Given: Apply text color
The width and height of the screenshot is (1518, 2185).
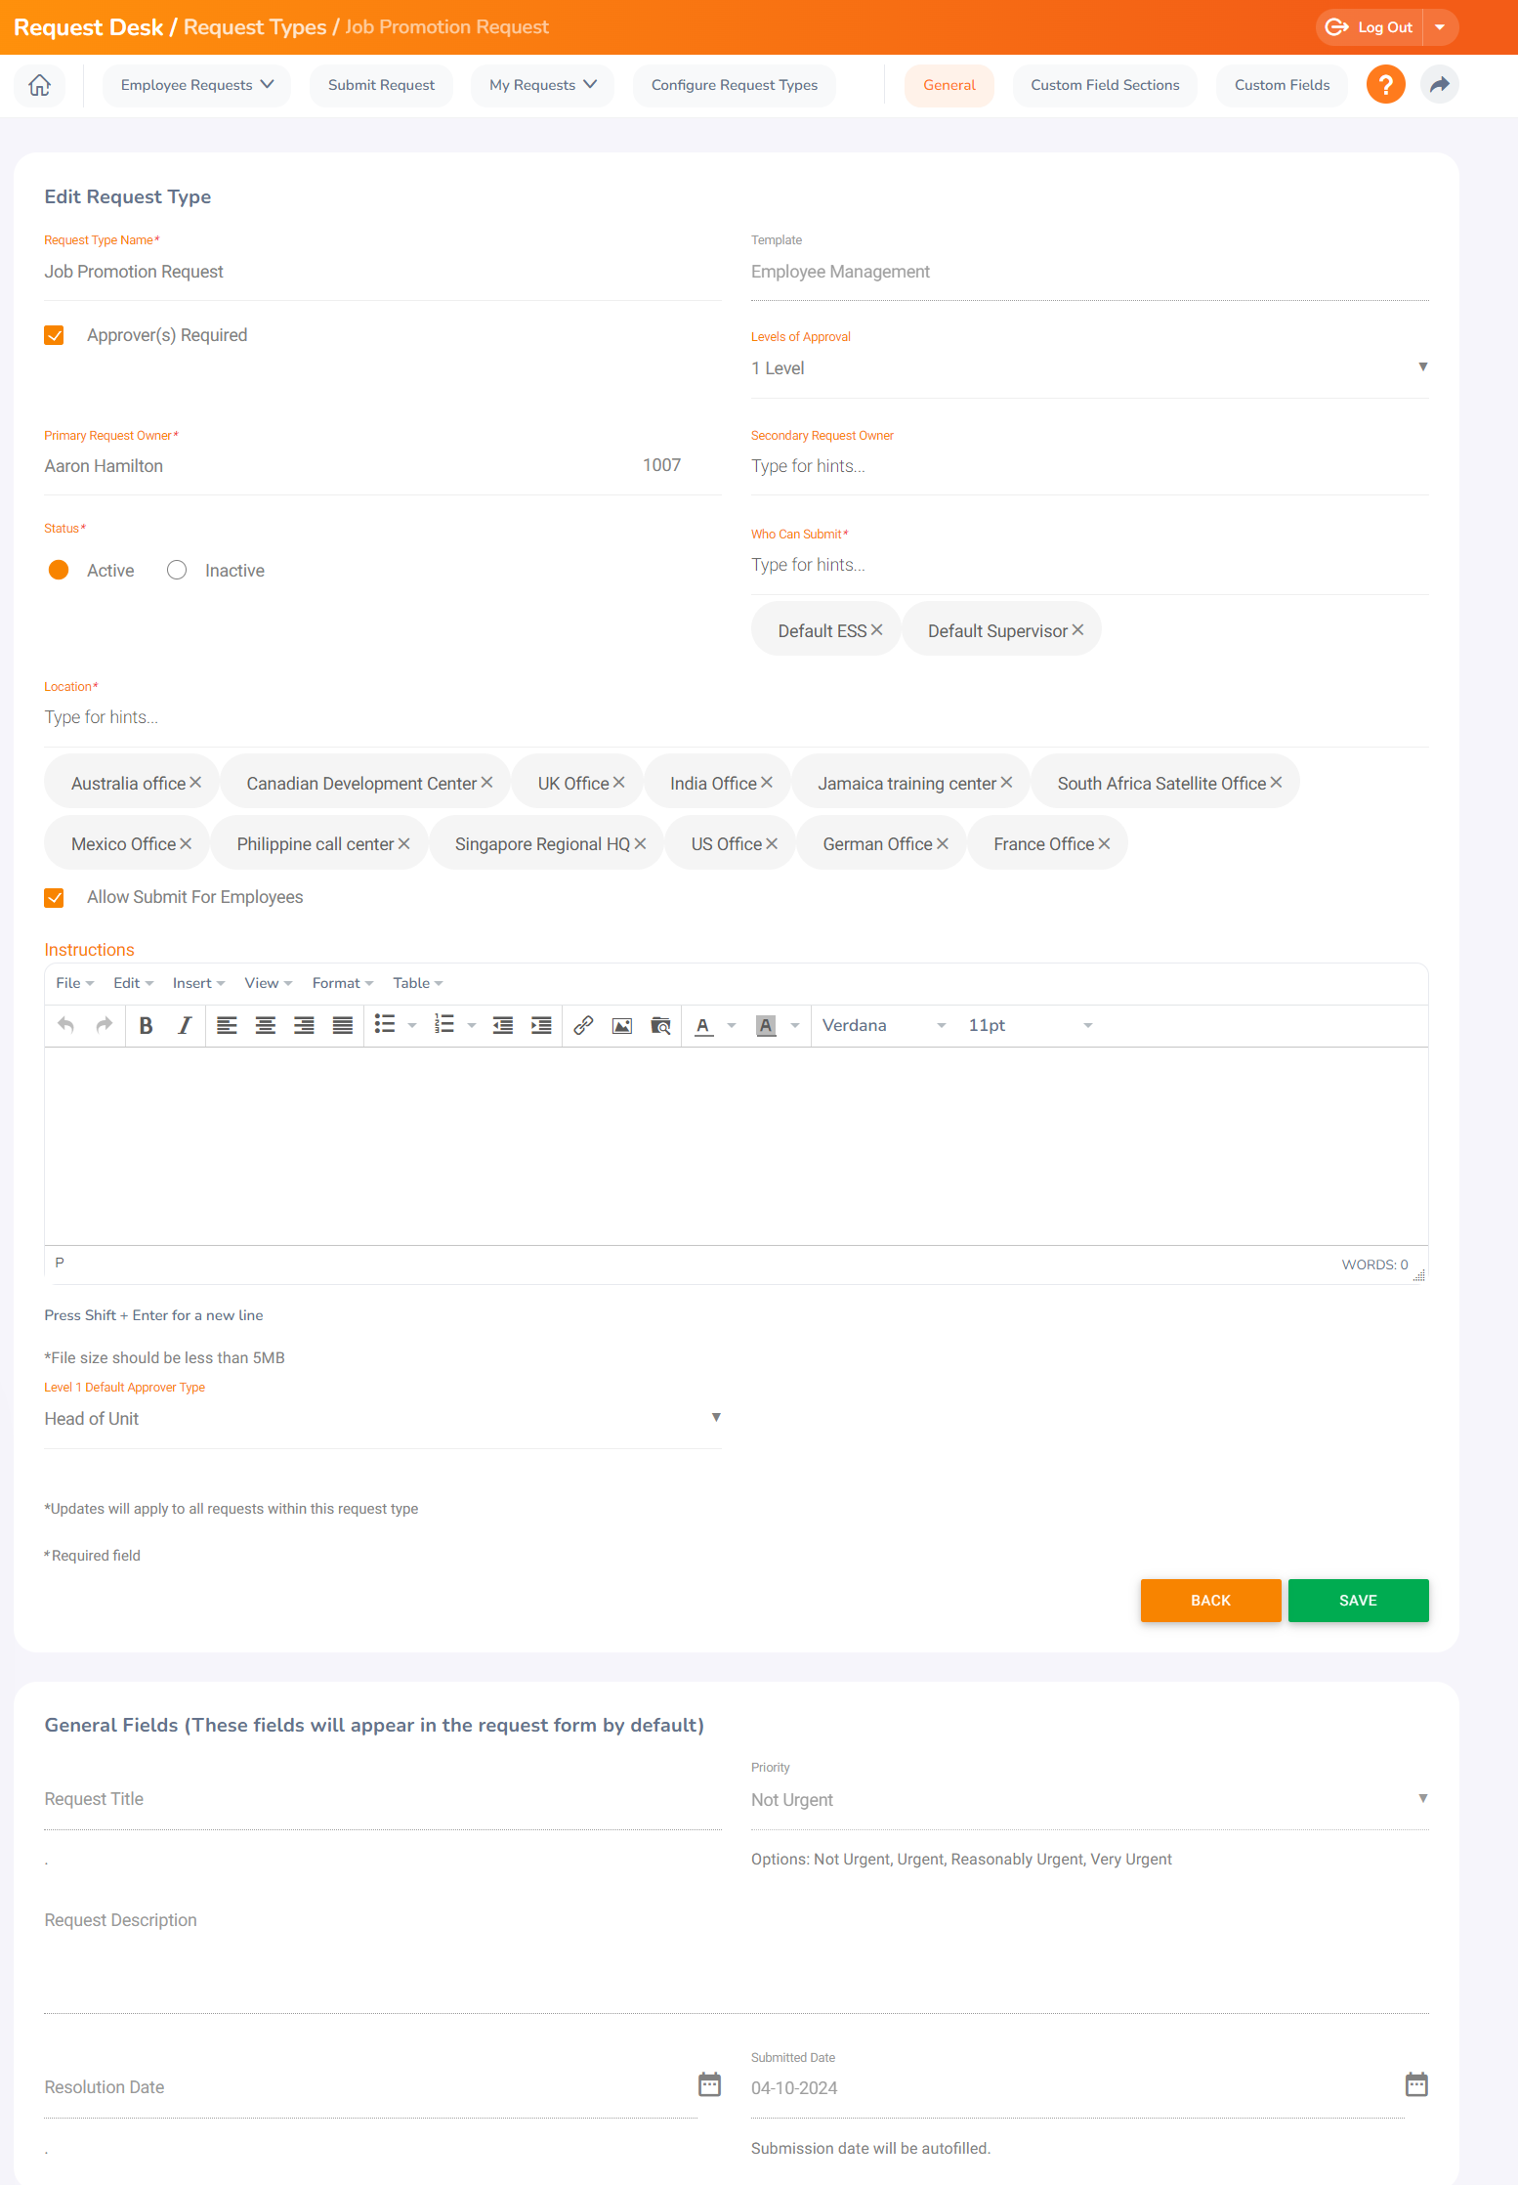Looking at the screenshot, I should (703, 1025).
